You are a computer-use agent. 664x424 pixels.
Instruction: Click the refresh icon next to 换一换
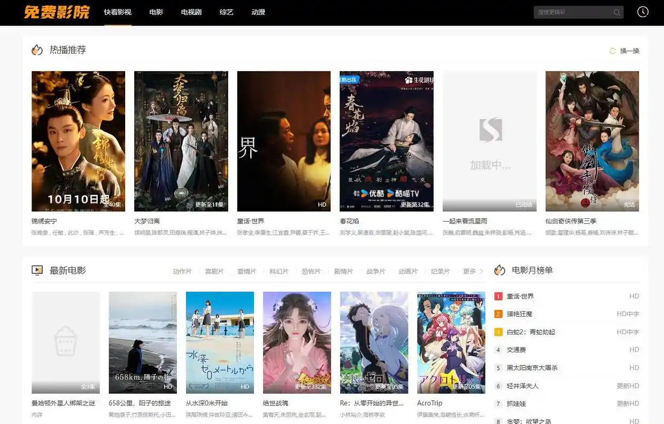click(612, 51)
